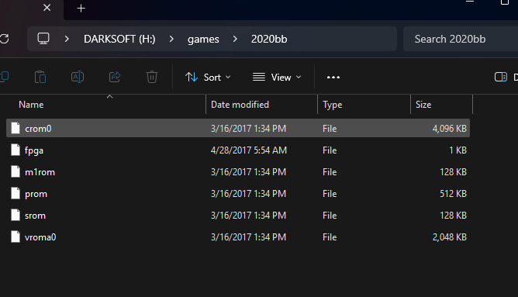This screenshot has width=518, height=297.
Task: Click the Rename icon in toolbar
Action: point(78,77)
